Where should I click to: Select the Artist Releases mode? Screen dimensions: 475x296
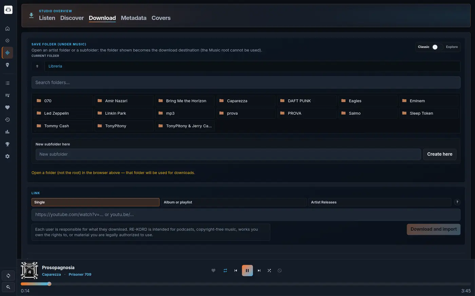click(x=380, y=202)
